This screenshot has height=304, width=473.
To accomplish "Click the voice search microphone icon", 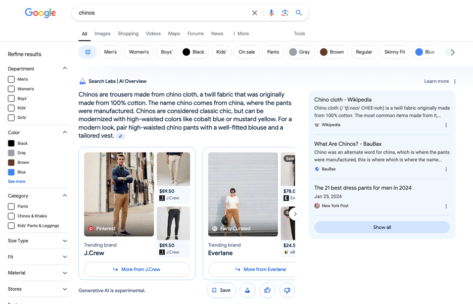I will pos(271,13).
